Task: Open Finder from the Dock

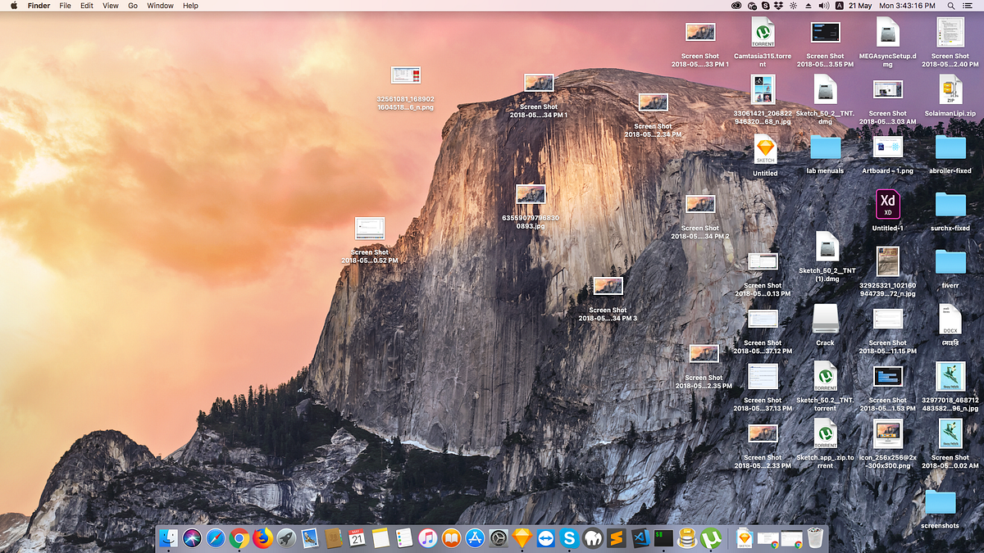Action: (169, 538)
